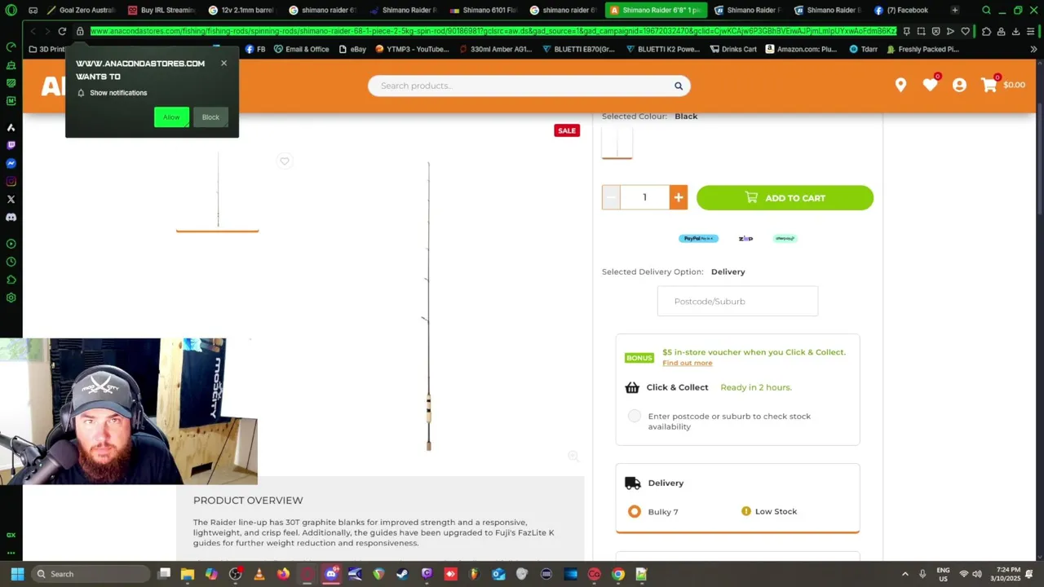Click the Low Stock status text
The width and height of the screenshot is (1044, 587).
tap(776, 511)
